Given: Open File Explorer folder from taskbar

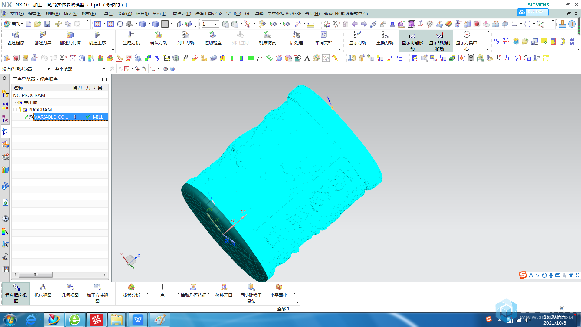Looking at the screenshot, I should click(x=117, y=320).
